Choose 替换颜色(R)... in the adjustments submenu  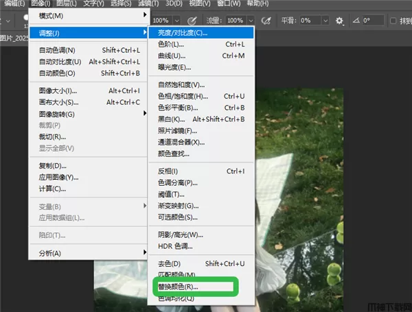click(179, 286)
